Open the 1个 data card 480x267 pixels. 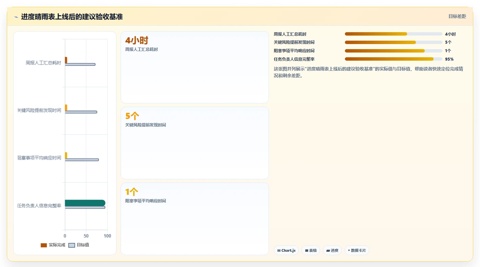tap(195, 219)
